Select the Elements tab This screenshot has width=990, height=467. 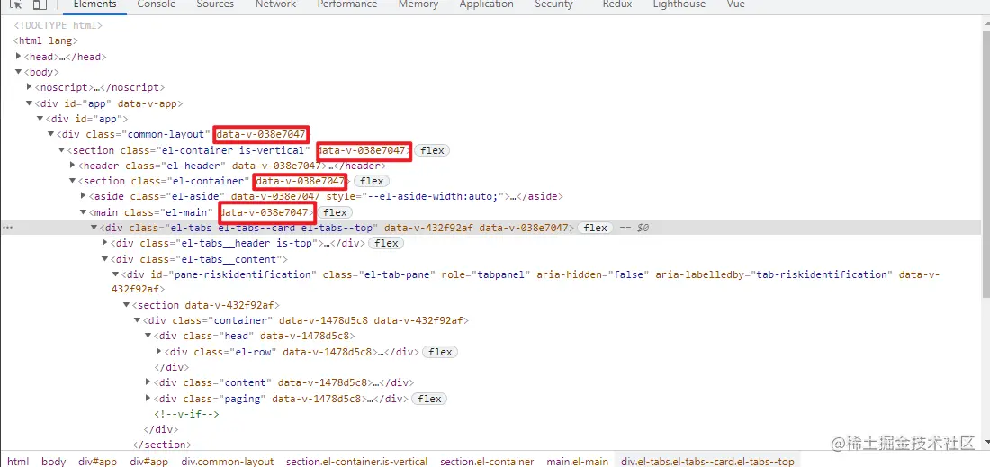(94, 4)
